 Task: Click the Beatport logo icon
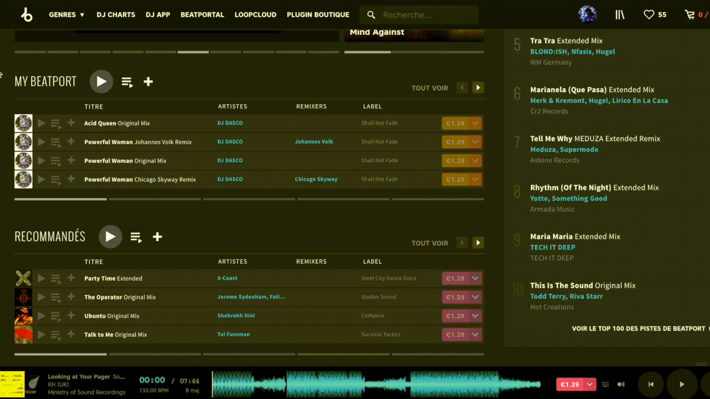point(27,15)
